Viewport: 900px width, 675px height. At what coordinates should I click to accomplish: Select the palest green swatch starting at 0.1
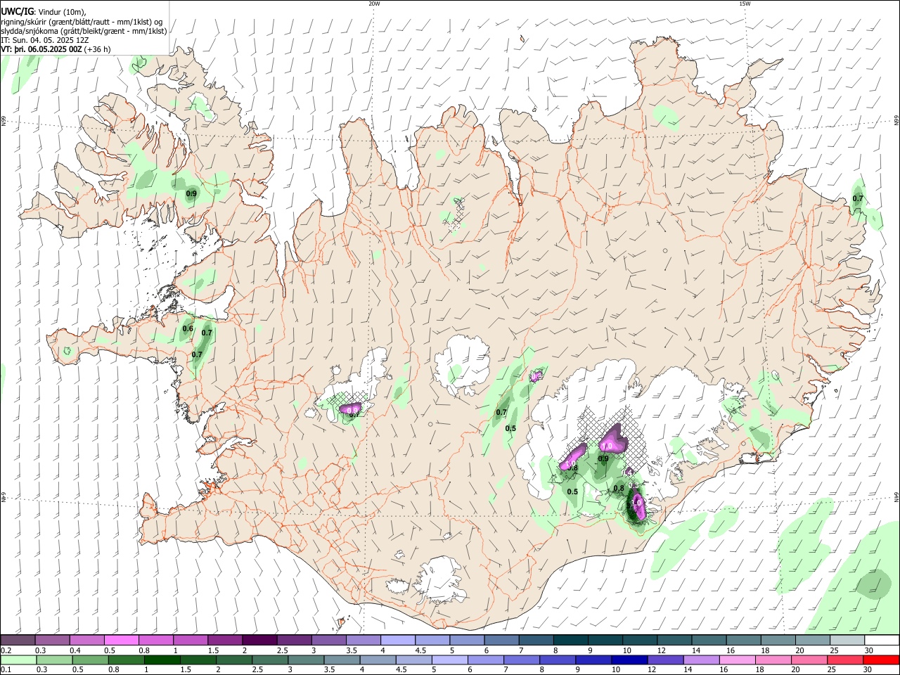pyautogui.click(x=19, y=660)
